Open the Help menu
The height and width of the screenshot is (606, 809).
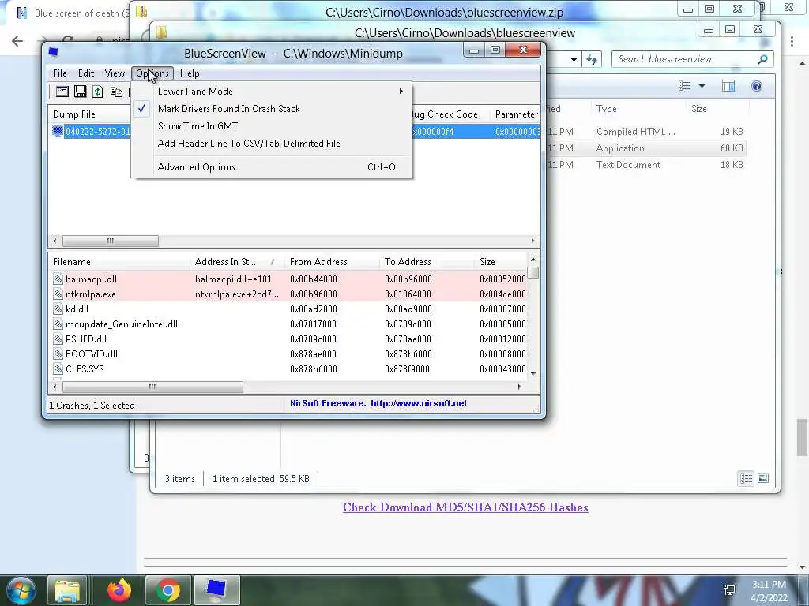tap(190, 73)
